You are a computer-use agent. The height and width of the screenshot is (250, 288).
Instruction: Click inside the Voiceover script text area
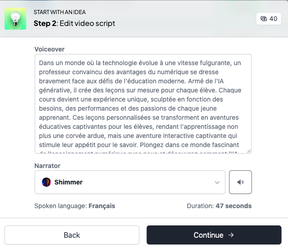[143, 105]
